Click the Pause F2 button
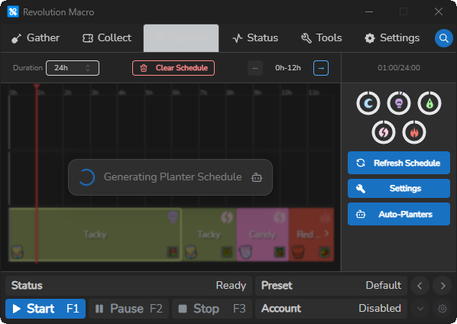Image resolution: width=457 pixels, height=324 pixels. pos(129,309)
